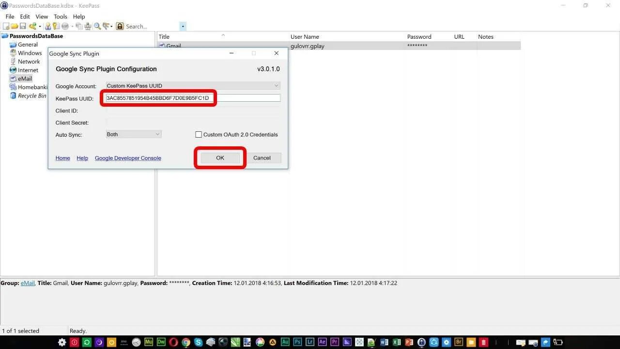The width and height of the screenshot is (620, 349).
Task: Open the Show Entries dropdown arrow
Action: 111,26
